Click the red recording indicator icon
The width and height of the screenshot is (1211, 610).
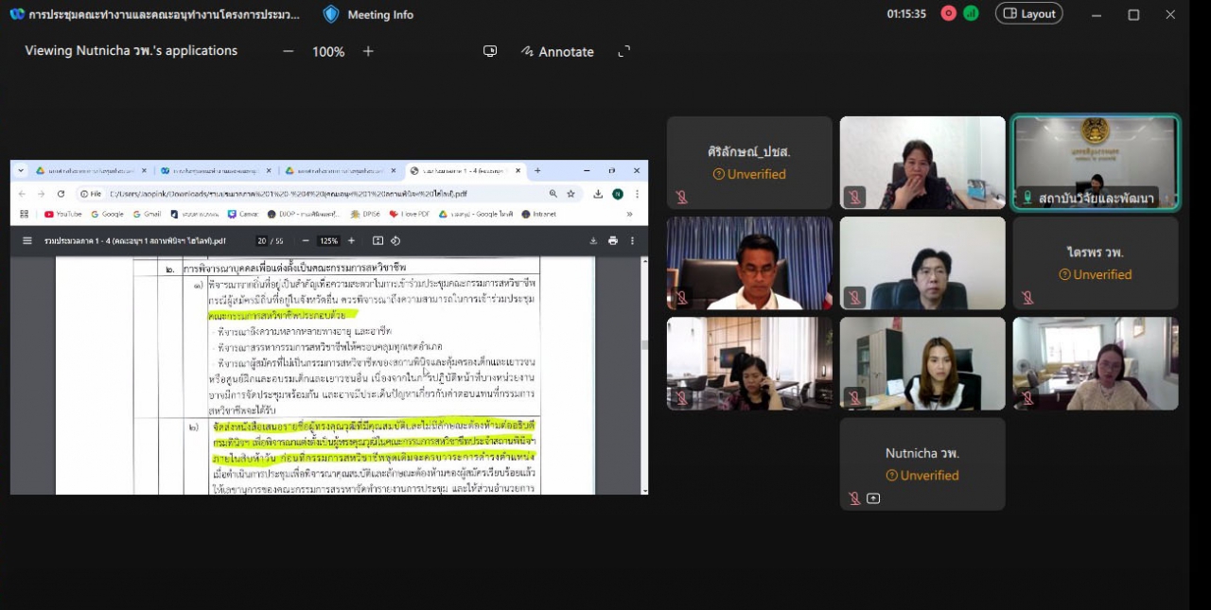coord(948,13)
